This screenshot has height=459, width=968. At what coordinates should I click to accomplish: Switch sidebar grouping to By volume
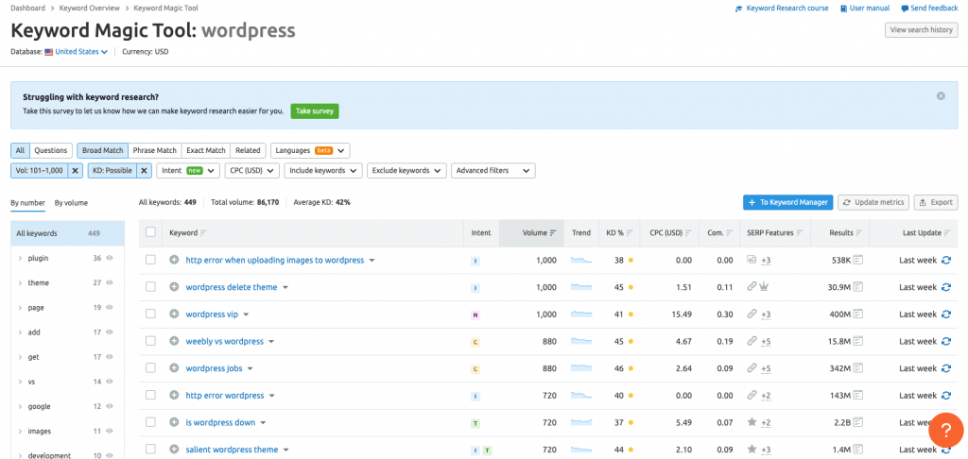71,202
